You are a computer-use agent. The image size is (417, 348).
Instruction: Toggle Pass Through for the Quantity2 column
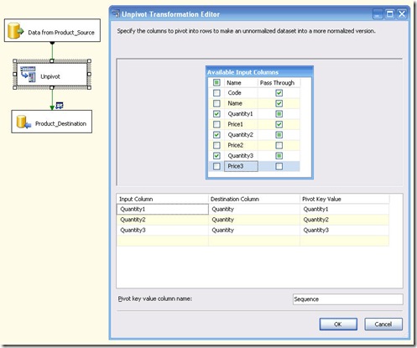pyautogui.click(x=279, y=135)
